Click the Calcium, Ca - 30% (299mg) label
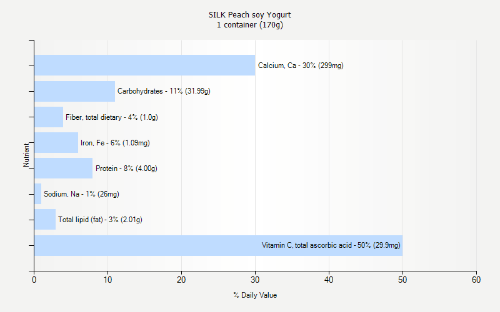Viewport: 500px width, 312px height. 301,66
